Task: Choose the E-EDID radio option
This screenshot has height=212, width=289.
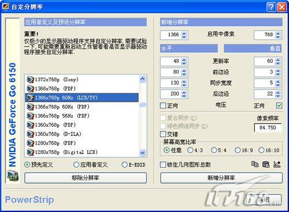Action: [125, 165]
